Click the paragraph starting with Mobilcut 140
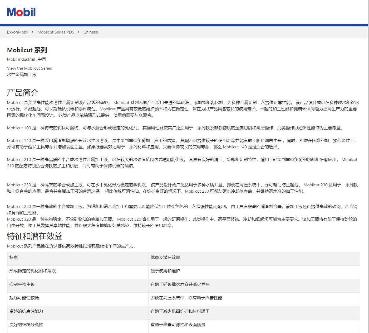This screenshot has height=333, width=369. pos(182,144)
